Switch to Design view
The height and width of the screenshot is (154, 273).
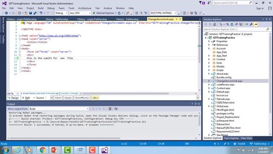[14, 98]
